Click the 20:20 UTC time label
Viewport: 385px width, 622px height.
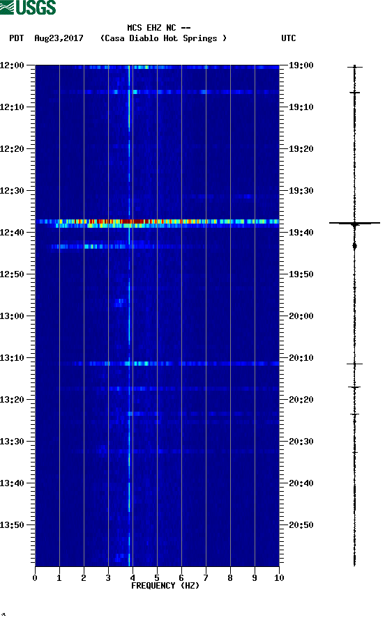pyautogui.click(x=301, y=400)
